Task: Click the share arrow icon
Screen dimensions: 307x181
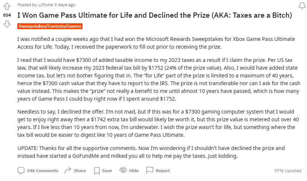Action: pyautogui.click(x=67, y=170)
